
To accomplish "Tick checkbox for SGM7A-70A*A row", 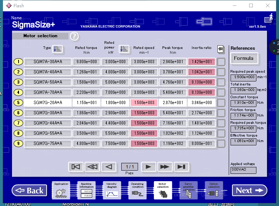I will coord(221,92).
